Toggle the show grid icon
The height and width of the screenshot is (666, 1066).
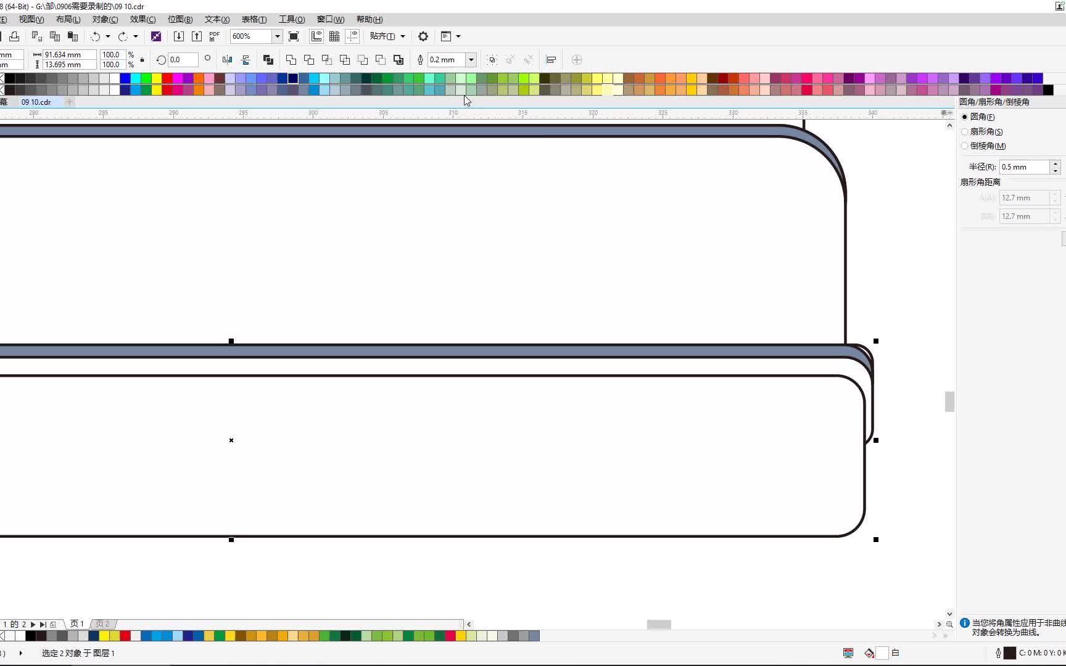pyautogui.click(x=334, y=36)
